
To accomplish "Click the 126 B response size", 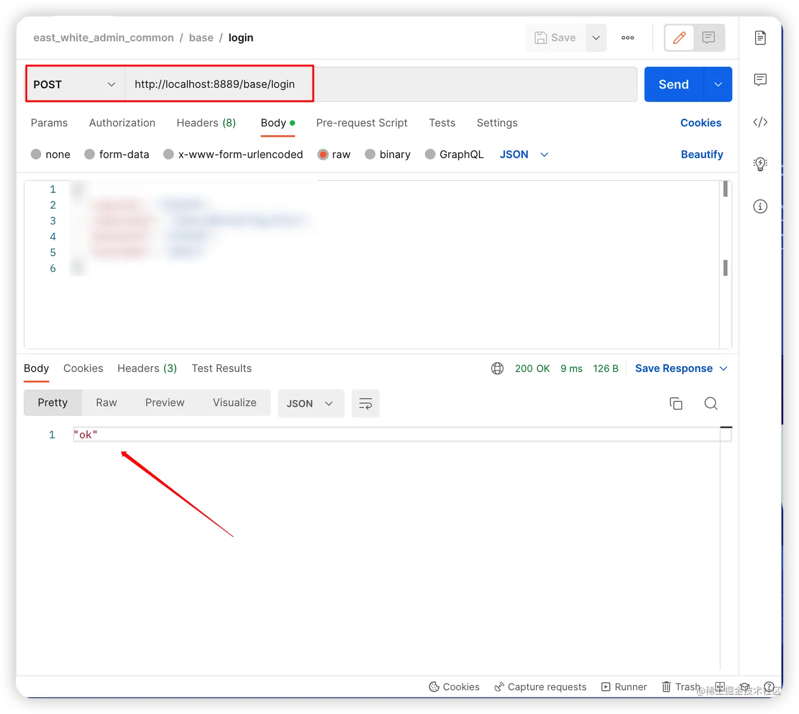I will pos(606,368).
